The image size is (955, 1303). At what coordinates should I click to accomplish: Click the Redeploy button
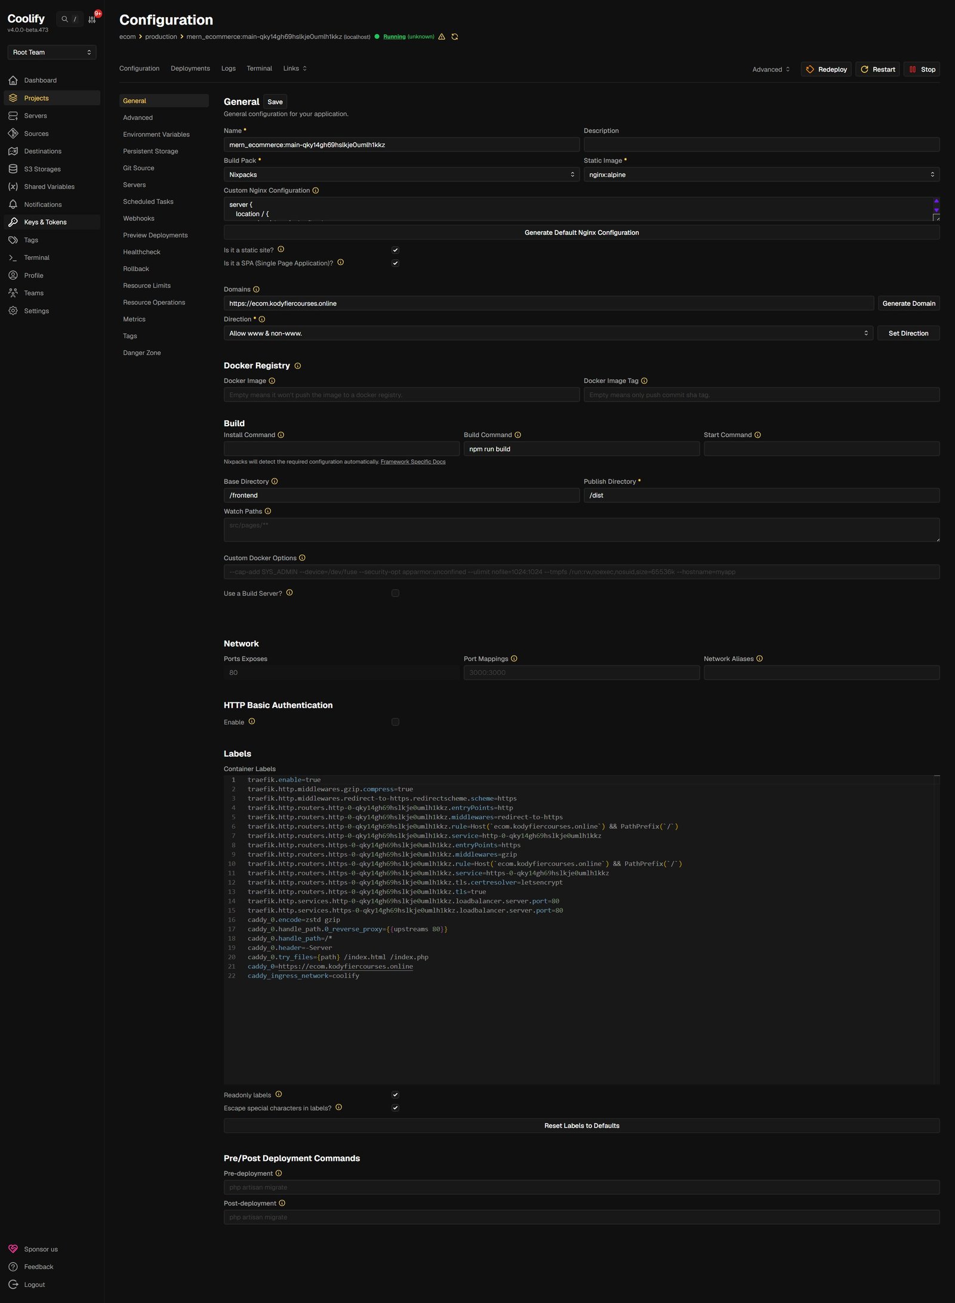[826, 69]
